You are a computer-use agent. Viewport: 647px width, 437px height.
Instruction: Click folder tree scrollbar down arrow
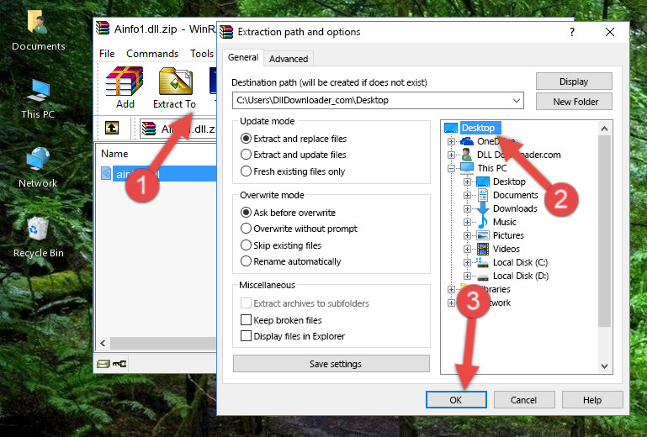[604, 366]
